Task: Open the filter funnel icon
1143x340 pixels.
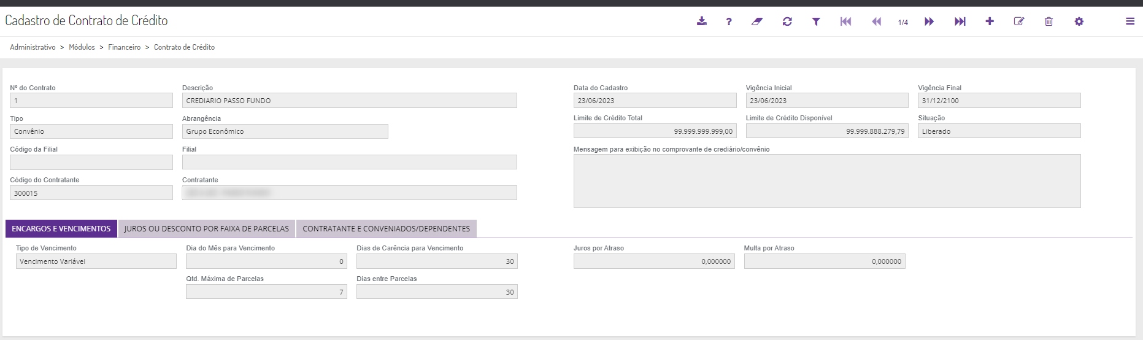Action: [x=816, y=21]
